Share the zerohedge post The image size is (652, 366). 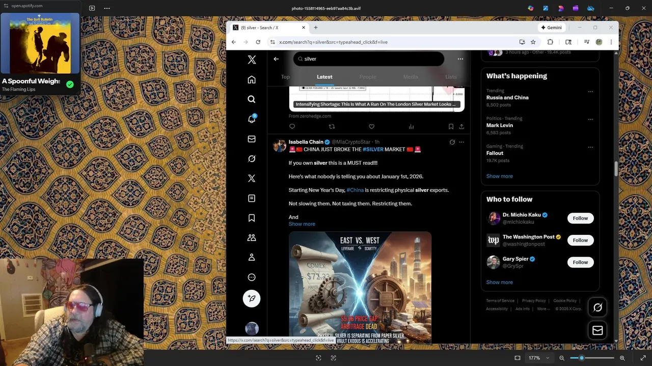pyautogui.click(x=461, y=127)
